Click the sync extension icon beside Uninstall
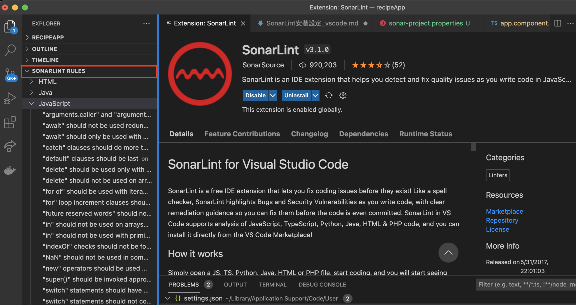 329,95
